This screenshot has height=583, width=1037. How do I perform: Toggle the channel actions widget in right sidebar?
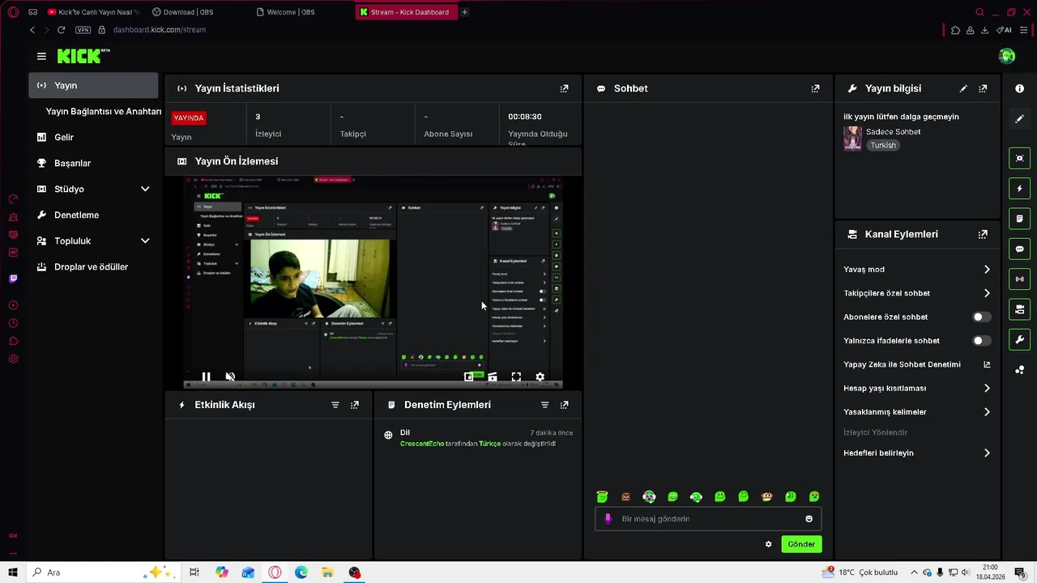point(1020,309)
